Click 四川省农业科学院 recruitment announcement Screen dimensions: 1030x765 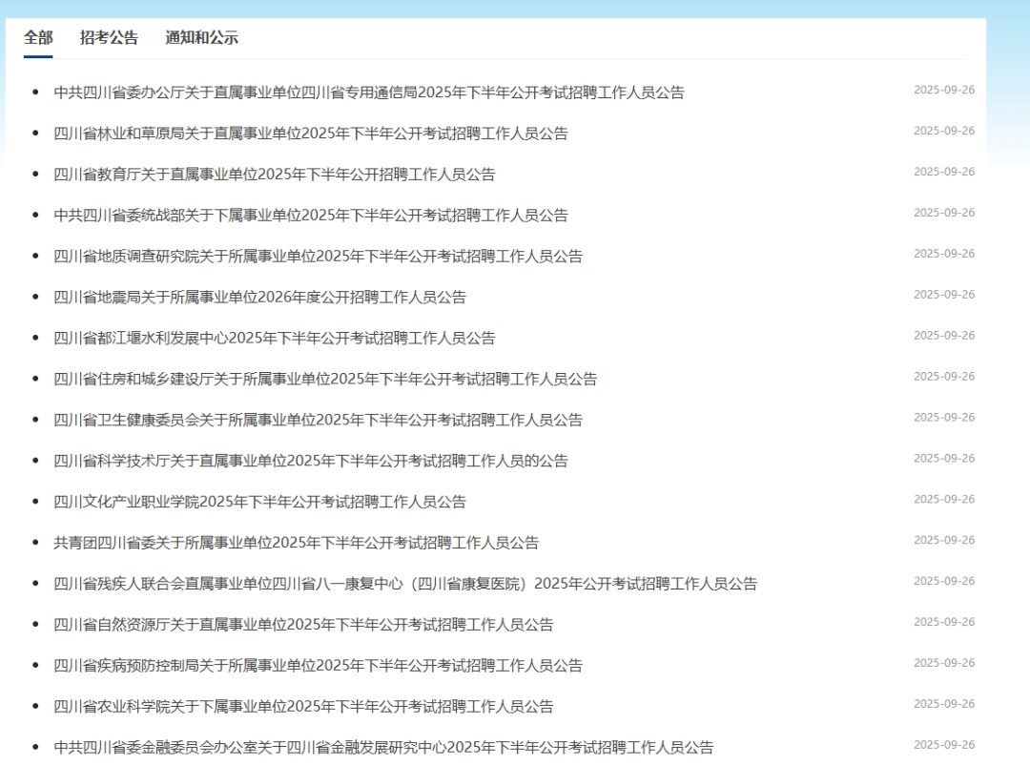[x=303, y=708]
